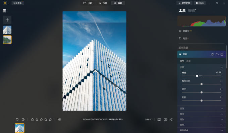Switch to the 预置 presets tab
Viewport: 228px width, 133px height.
pyautogui.click(x=103, y=3)
